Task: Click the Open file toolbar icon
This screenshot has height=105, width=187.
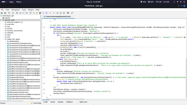Action: [x=2, y=13]
